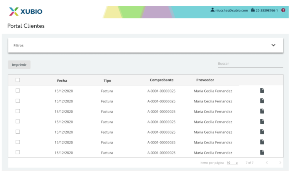Click the nlucches@xubio.com account label

pos(232,11)
